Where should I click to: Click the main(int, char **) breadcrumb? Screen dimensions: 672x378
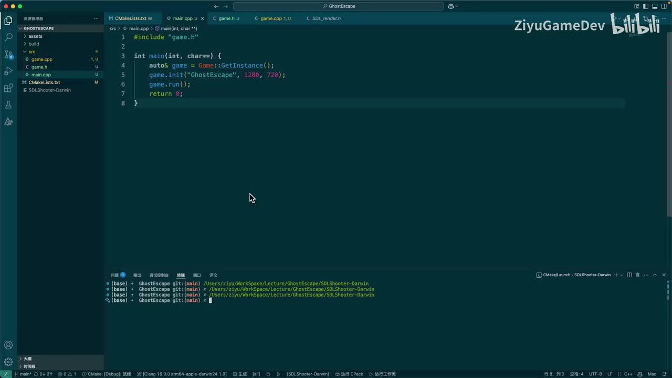pos(176,28)
